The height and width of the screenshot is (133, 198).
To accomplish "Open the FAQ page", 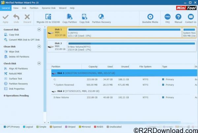I will coord(167,18).
